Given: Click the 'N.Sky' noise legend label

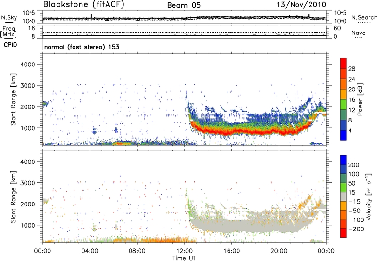Looking at the screenshot, I should click(9, 17).
